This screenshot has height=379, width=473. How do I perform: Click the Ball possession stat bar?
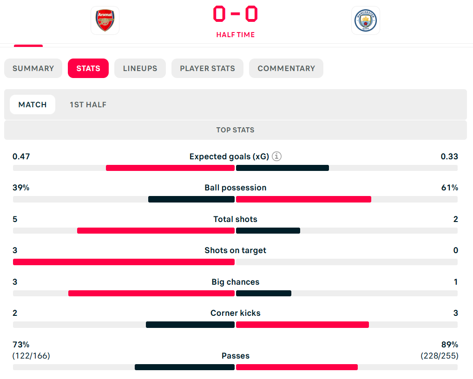[x=235, y=199]
